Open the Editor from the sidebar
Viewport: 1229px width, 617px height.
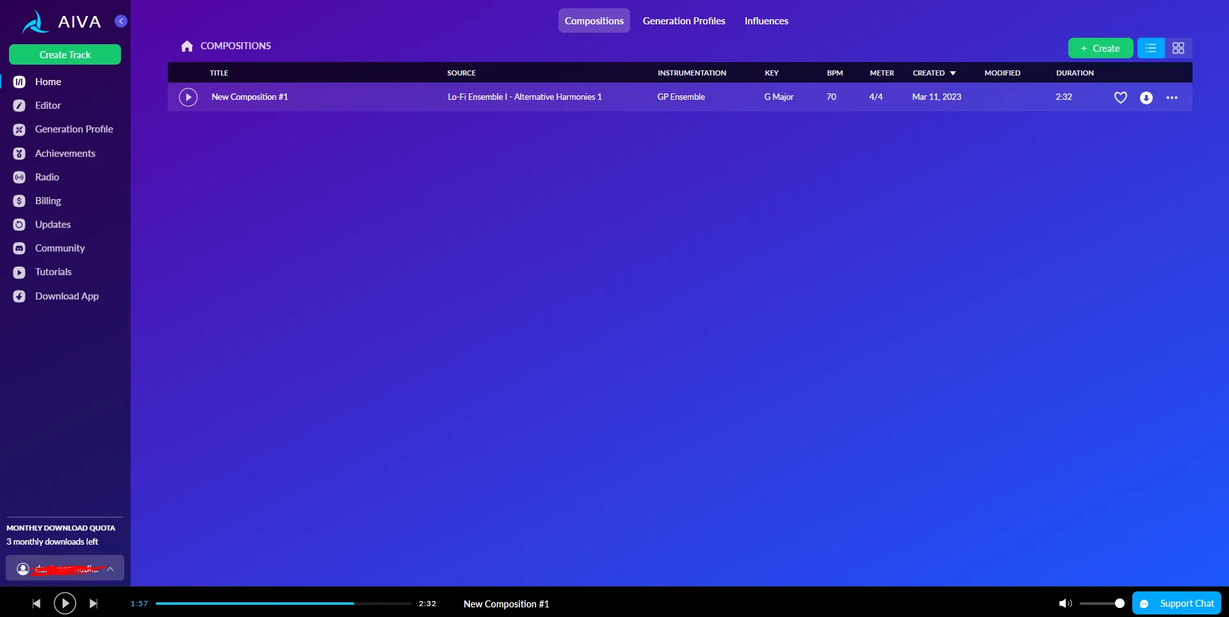click(48, 106)
